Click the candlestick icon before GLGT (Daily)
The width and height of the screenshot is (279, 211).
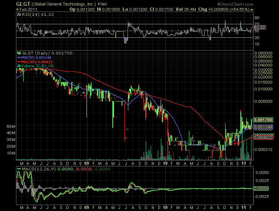click(19, 53)
